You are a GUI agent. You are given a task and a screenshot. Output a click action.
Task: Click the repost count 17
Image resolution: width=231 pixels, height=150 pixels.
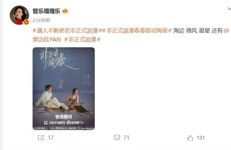51,138
